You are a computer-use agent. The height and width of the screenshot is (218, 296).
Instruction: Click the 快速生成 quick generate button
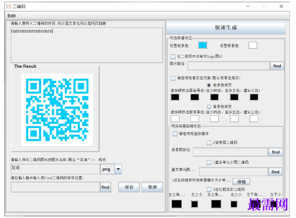(x=226, y=28)
